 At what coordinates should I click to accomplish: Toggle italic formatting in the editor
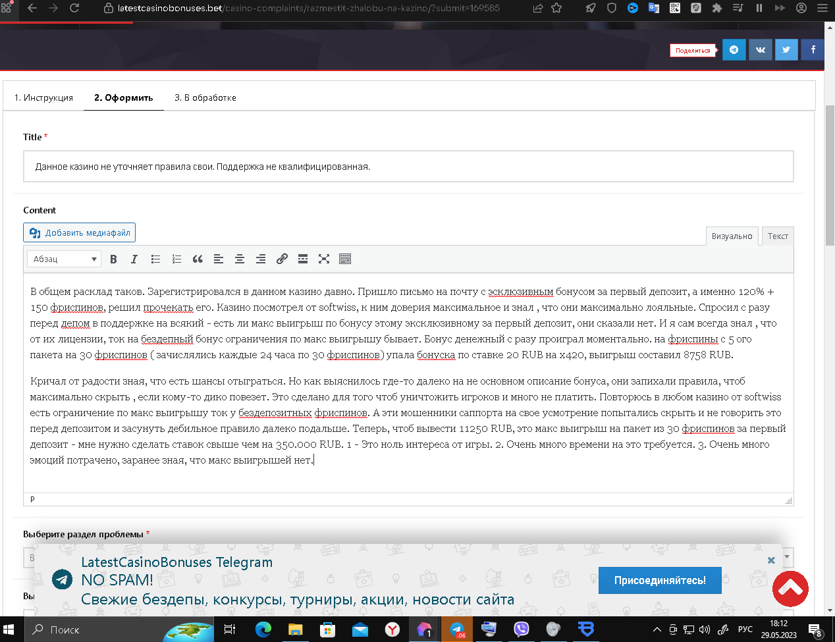click(x=134, y=259)
